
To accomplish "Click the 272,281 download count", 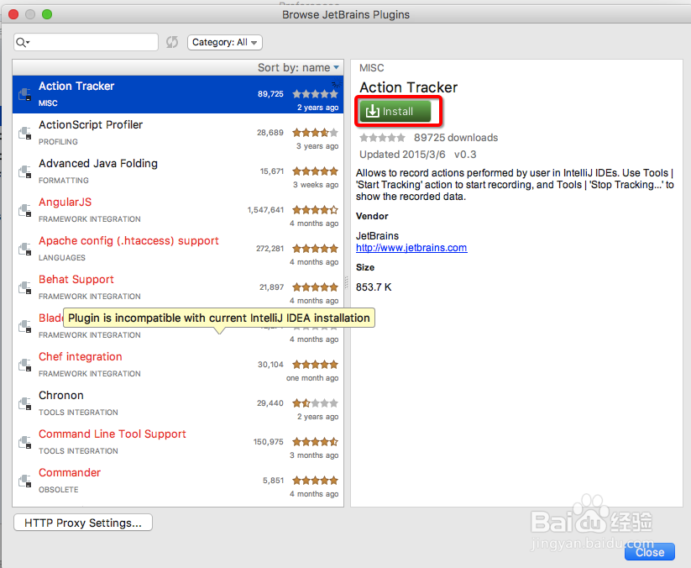I will click(x=270, y=249).
